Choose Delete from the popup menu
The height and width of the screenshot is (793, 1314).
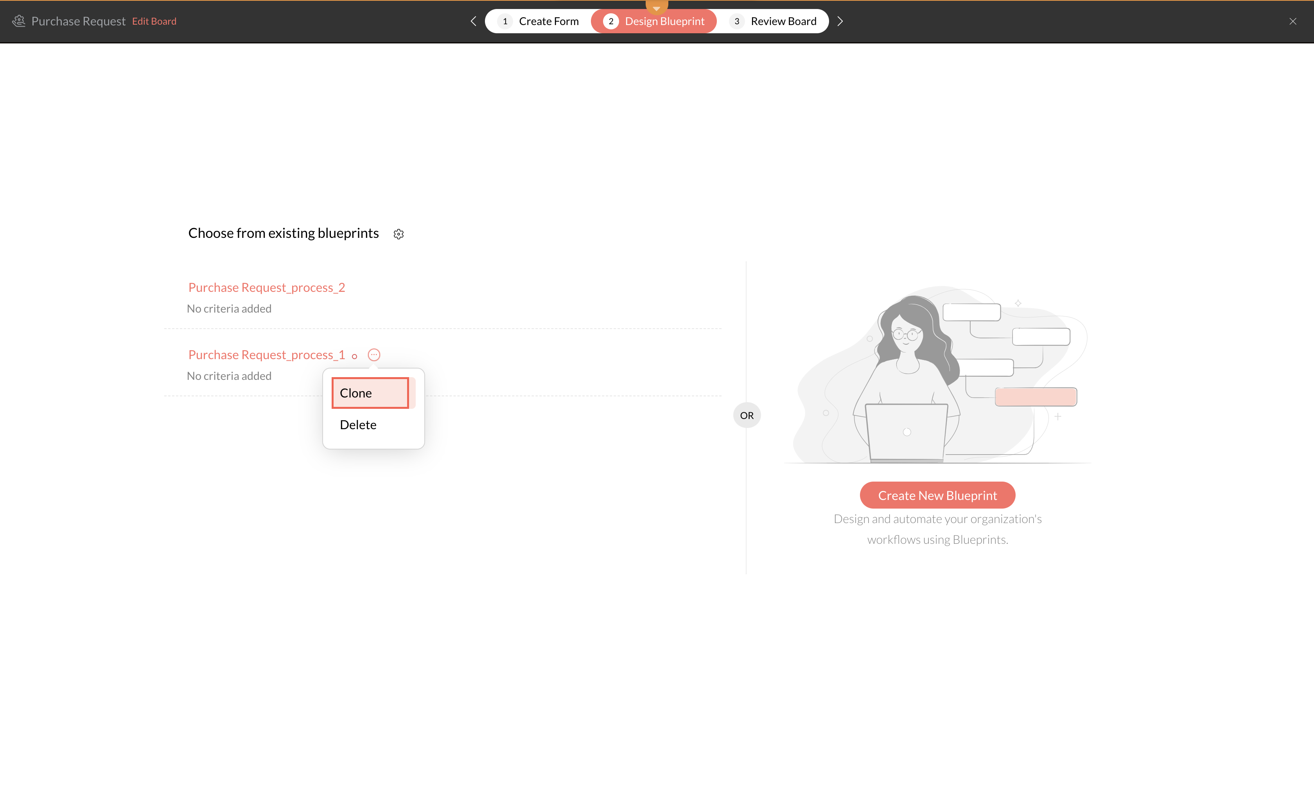point(358,425)
